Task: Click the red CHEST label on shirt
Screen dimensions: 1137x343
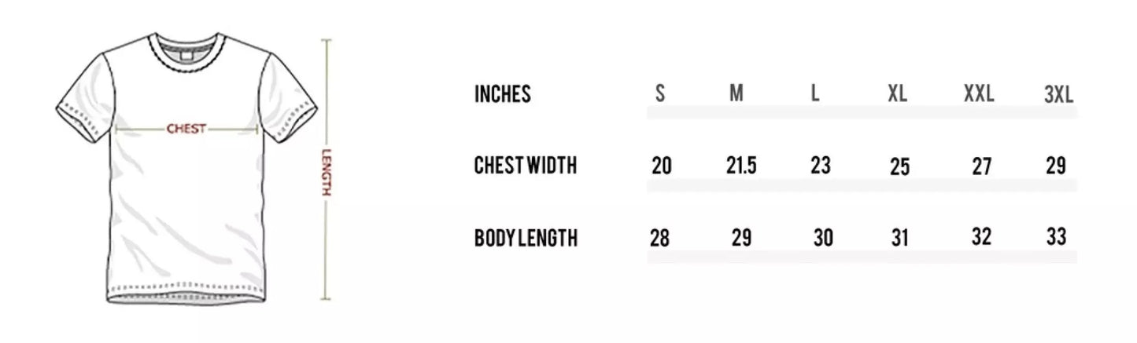Action: coord(186,130)
